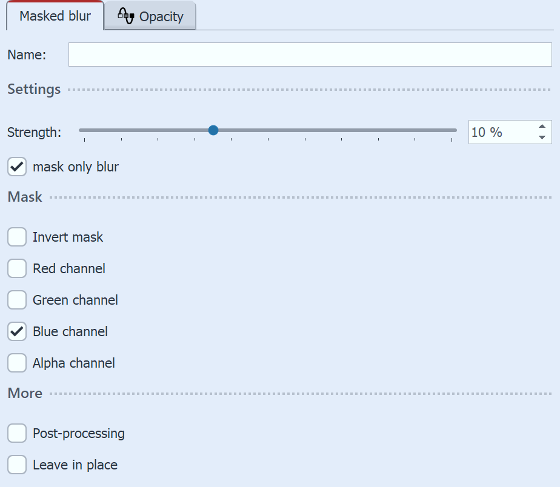Click the down arrow to decrease strength
The image size is (560, 487).
542,137
